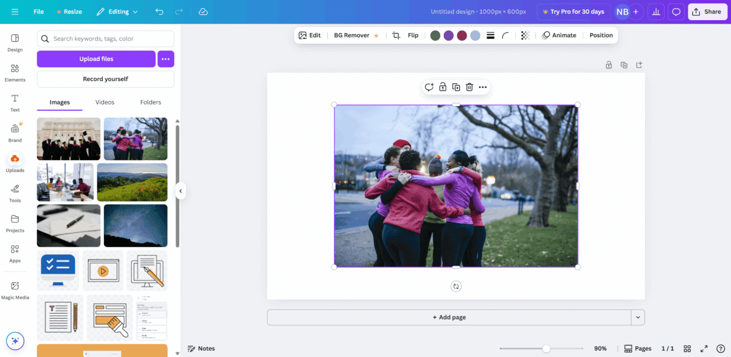
Task: Open the File menu
Action: point(38,12)
